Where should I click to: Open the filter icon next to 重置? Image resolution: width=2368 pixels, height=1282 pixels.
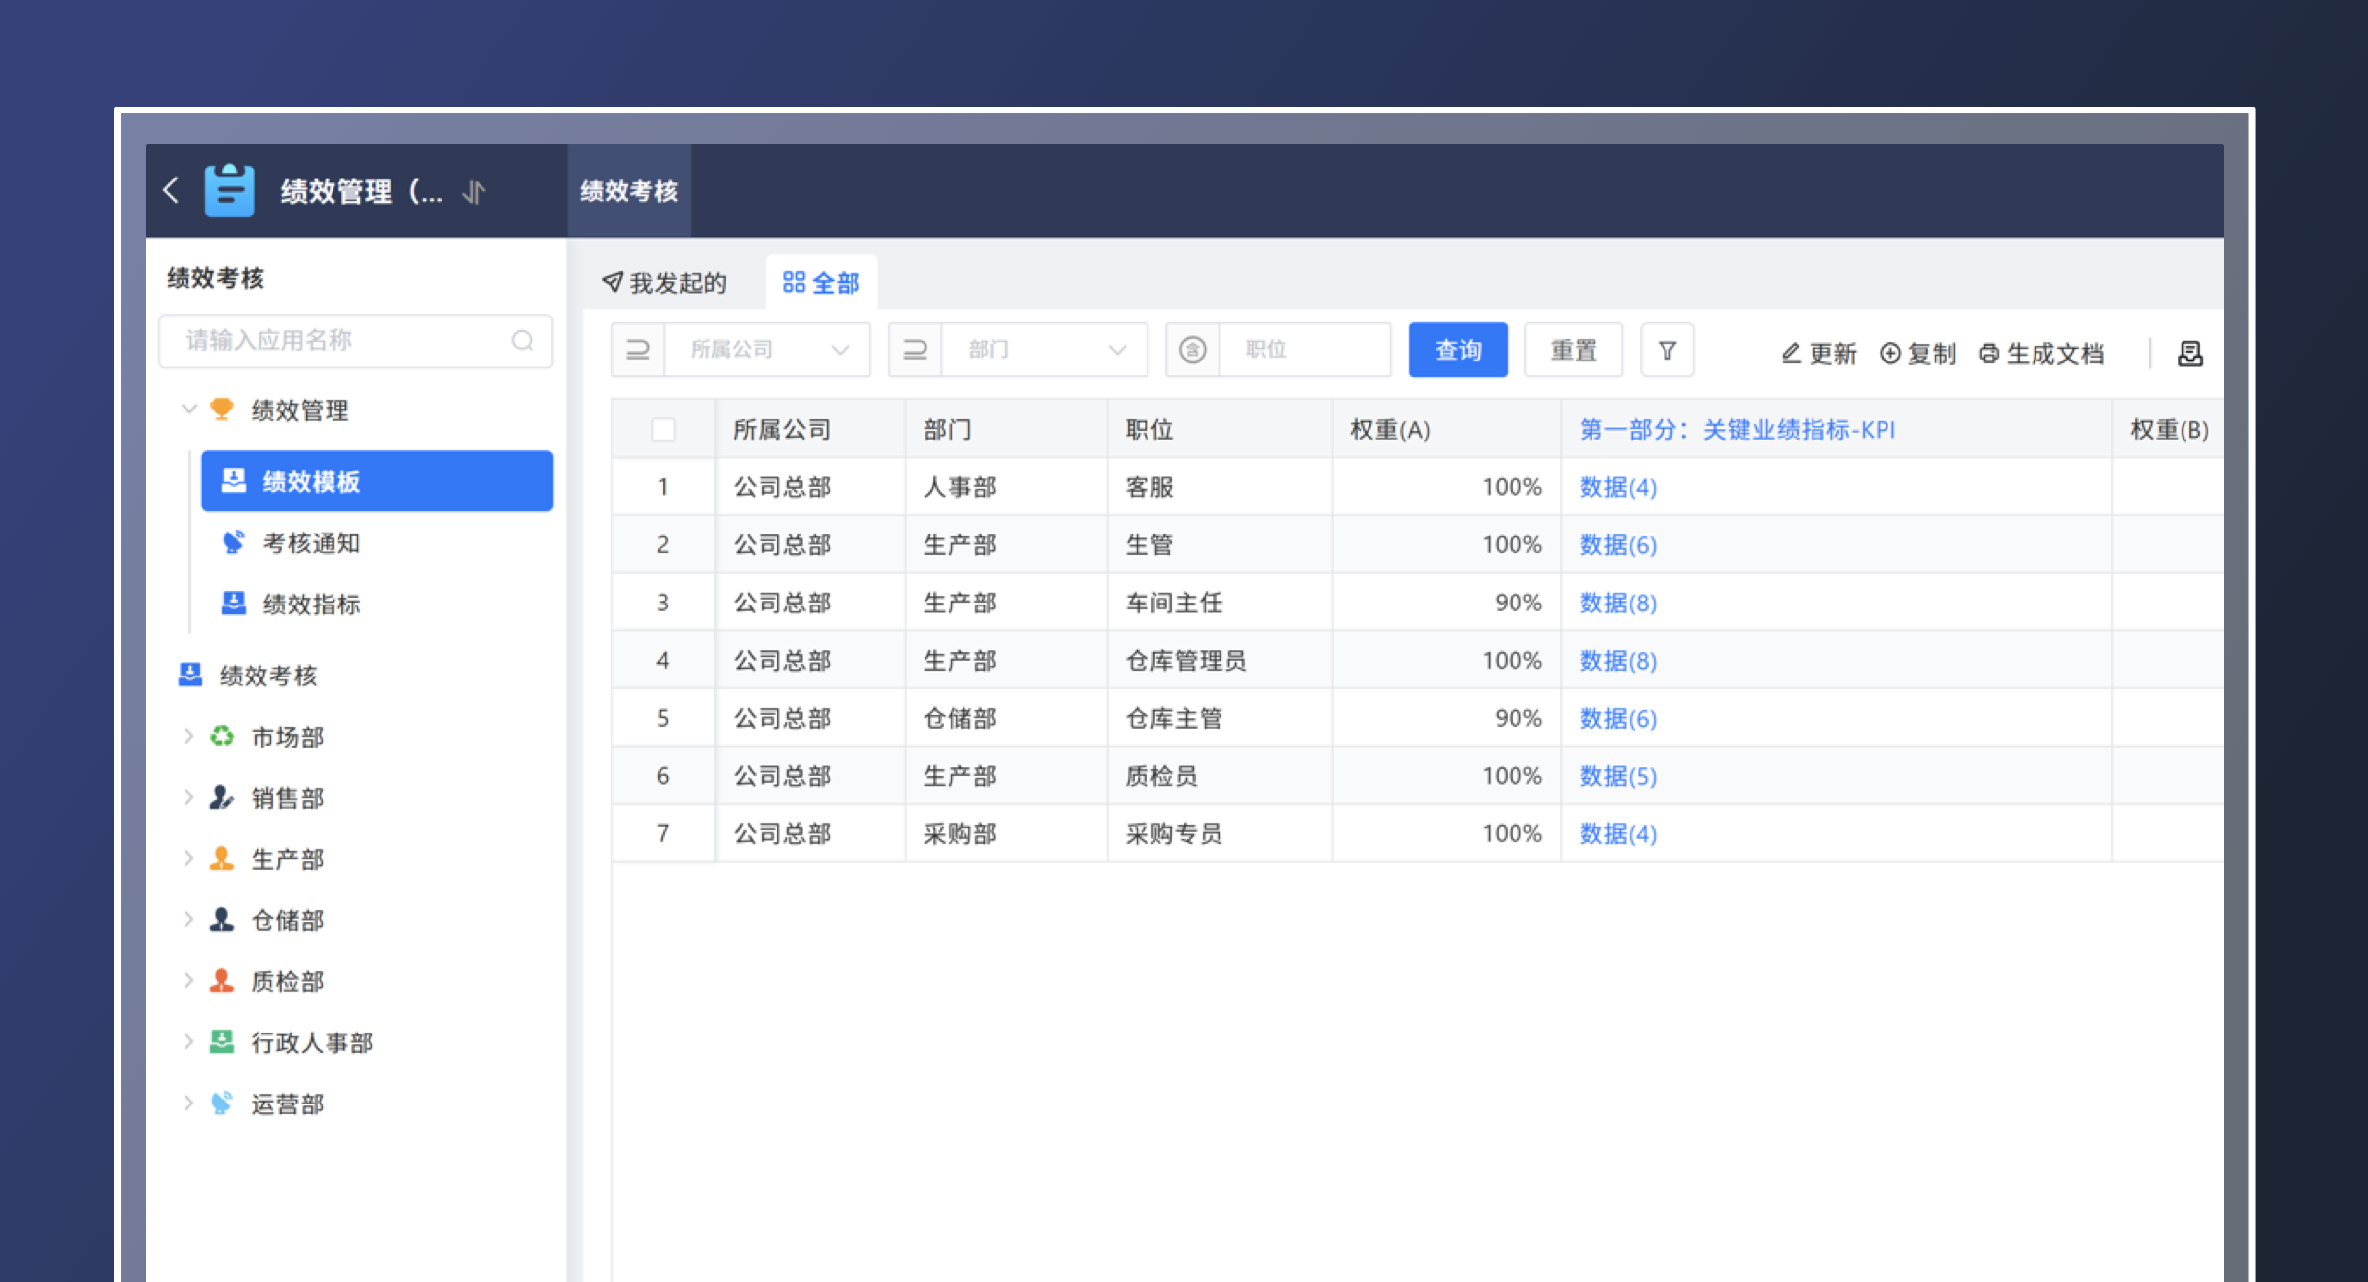coord(1666,350)
